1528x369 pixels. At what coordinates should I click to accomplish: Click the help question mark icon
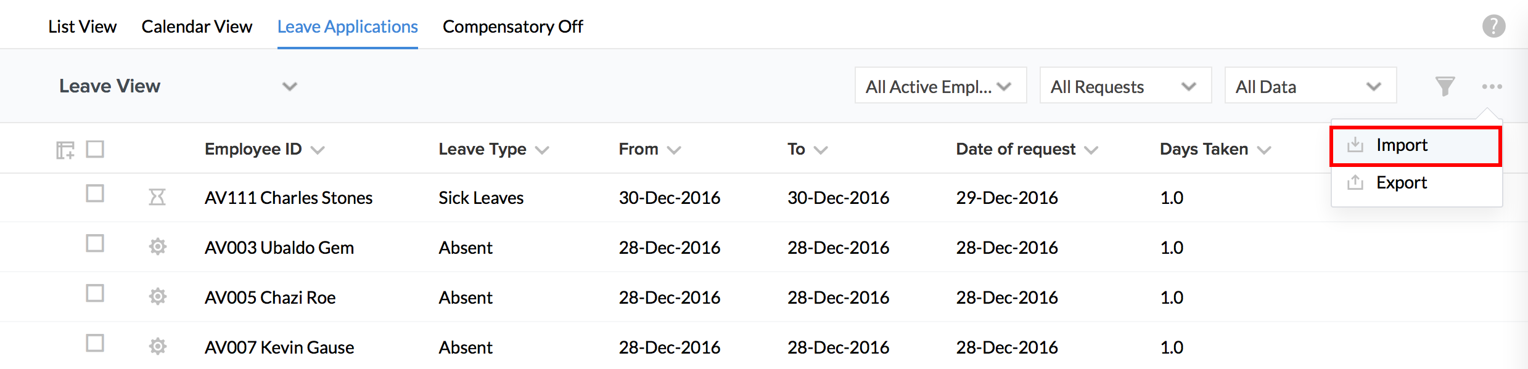(x=1493, y=26)
